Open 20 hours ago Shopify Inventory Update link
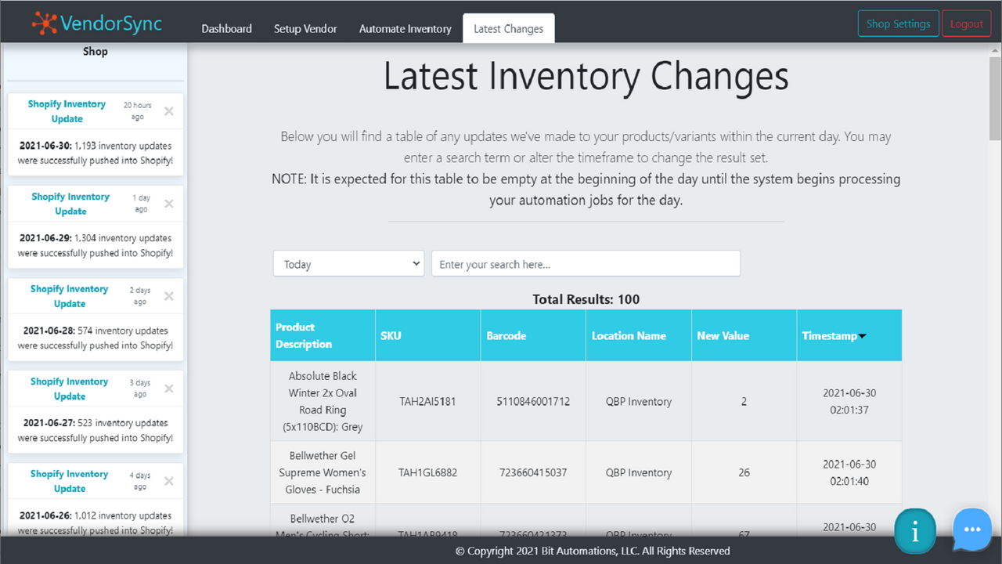Screen dimensions: 1002x564 pyautogui.click(x=67, y=111)
